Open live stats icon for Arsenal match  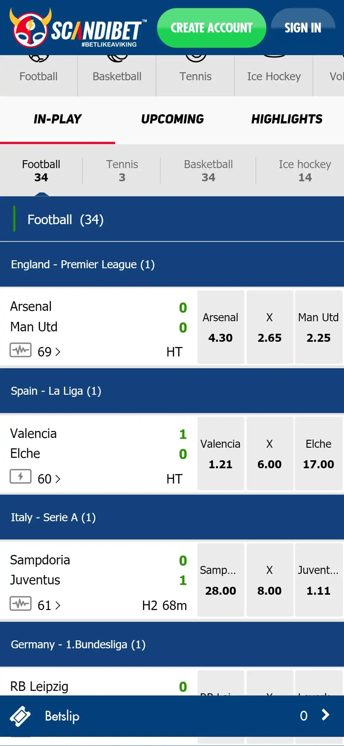(20, 350)
